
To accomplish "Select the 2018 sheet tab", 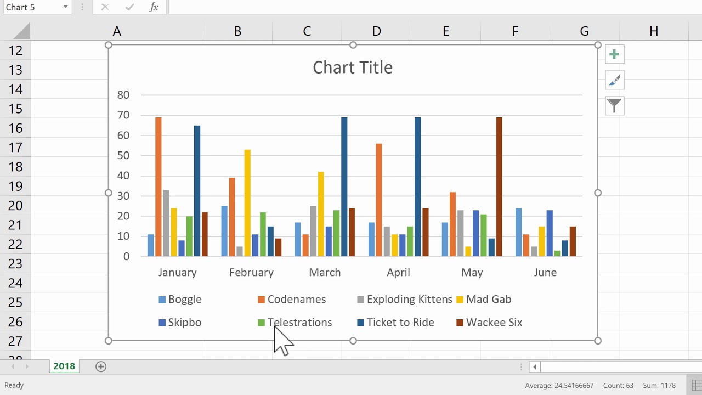I will coord(64,366).
